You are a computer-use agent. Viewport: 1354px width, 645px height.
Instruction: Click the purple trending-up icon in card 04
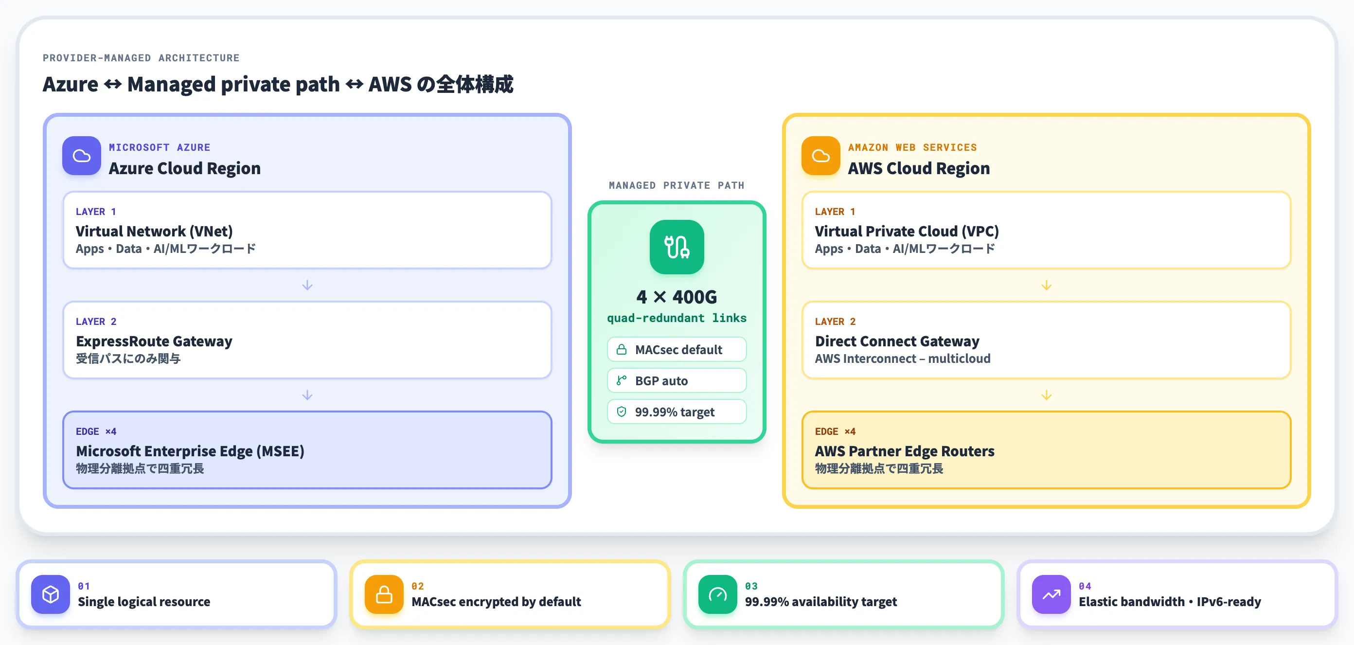(x=1051, y=594)
